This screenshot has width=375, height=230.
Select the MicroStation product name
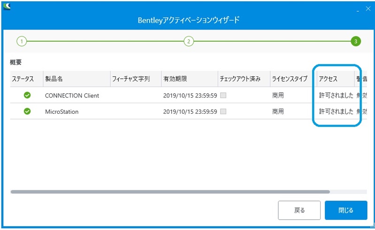61,111
